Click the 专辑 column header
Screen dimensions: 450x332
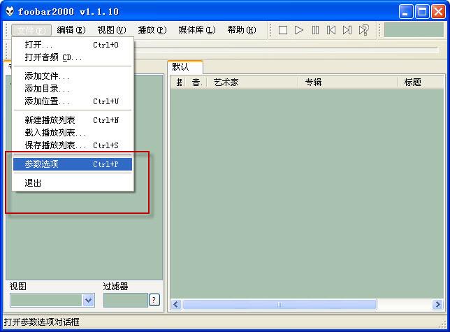tap(348, 82)
